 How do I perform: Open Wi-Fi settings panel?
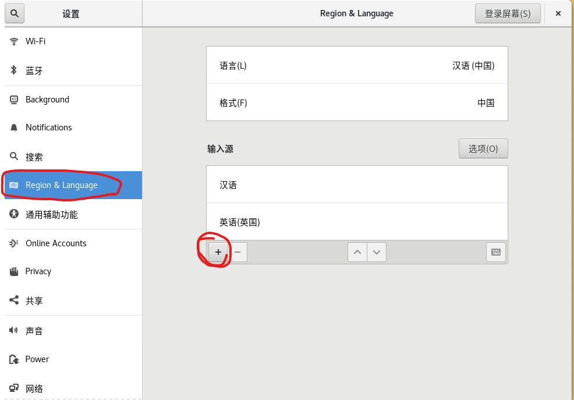point(73,41)
